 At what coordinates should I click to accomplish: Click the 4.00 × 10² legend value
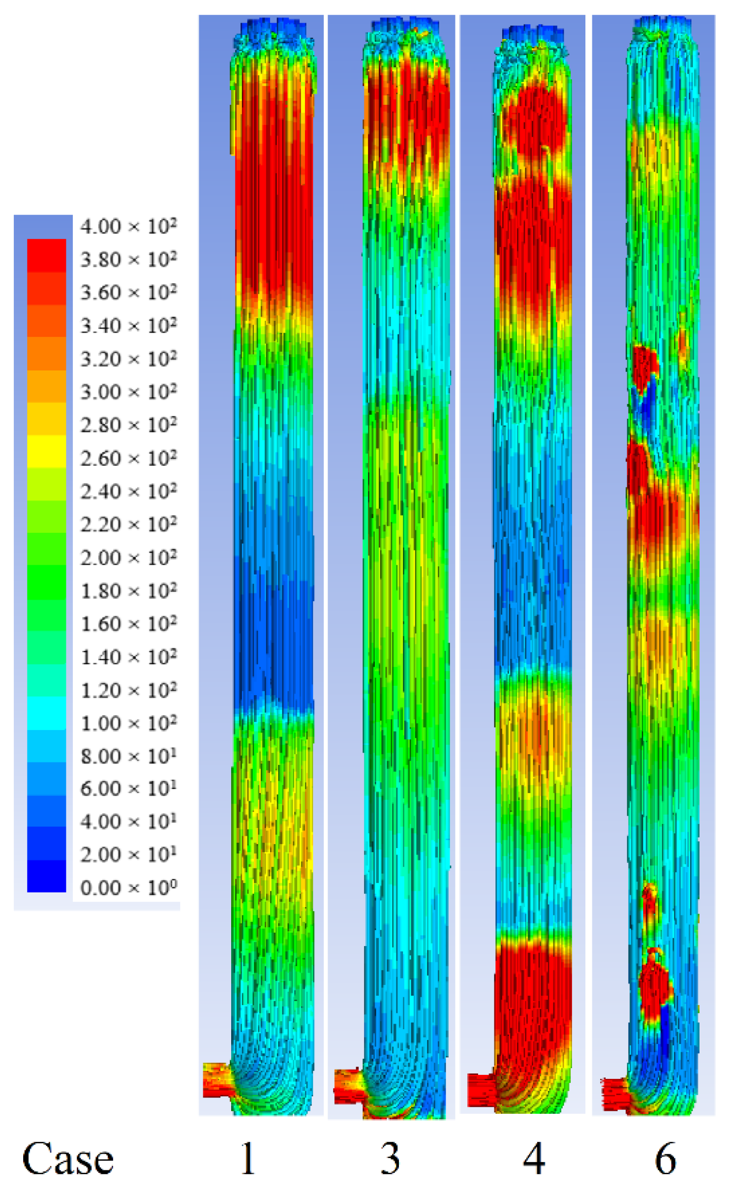[128, 226]
